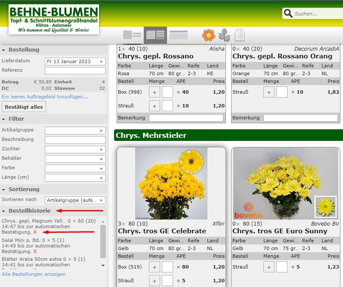This screenshot has height=287, width=343.
Task: Open the accessories jar category icon
Action: click(x=239, y=35)
